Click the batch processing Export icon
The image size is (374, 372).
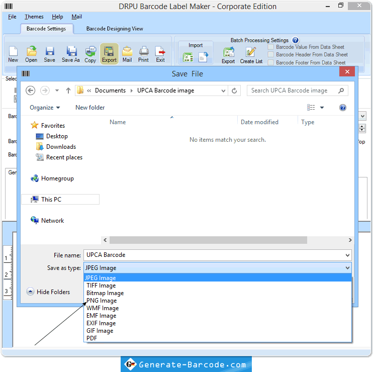coord(229,55)
